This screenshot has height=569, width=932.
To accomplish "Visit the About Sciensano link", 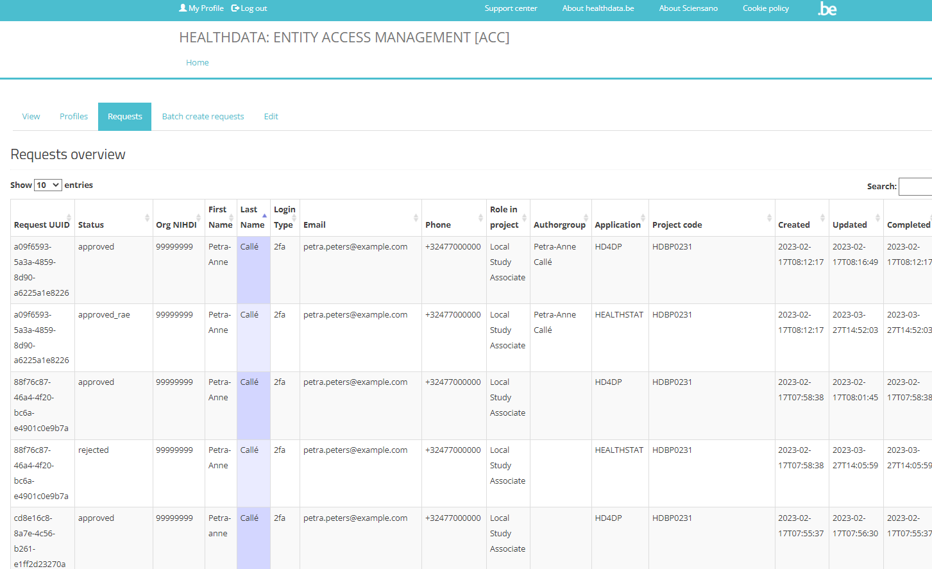I will click(x=688, y=8).
